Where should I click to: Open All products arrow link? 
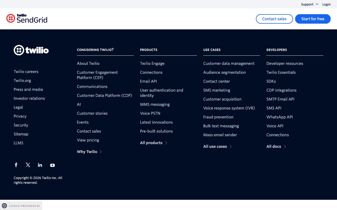[x=153, y=143]
